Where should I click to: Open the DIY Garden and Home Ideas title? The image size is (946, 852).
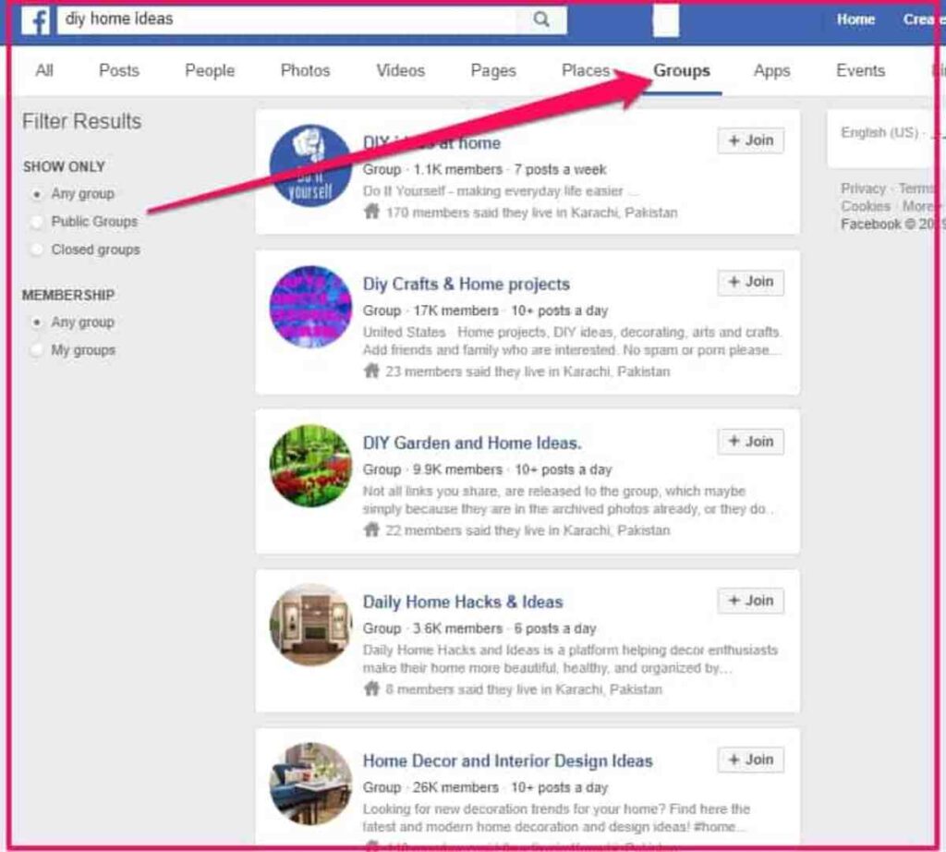pos(472,443)
